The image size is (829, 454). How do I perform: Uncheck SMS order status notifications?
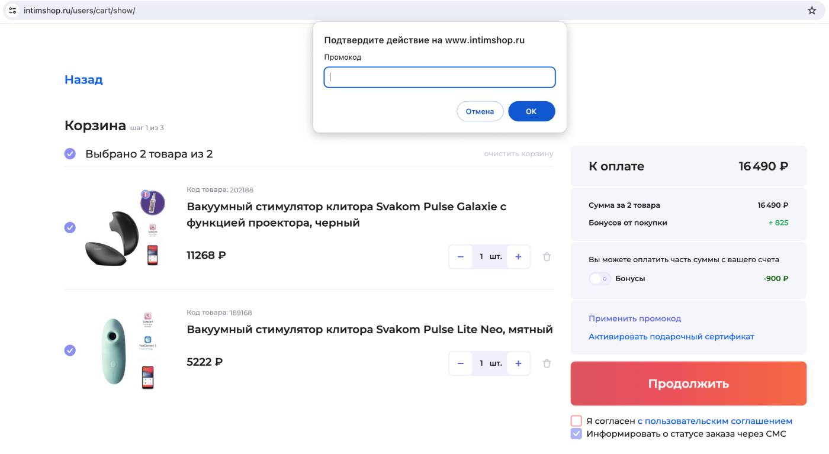coord(575,434)
